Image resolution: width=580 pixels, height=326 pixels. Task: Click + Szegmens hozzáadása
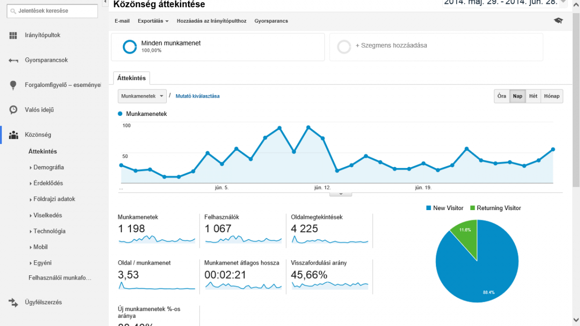(391, 45)
